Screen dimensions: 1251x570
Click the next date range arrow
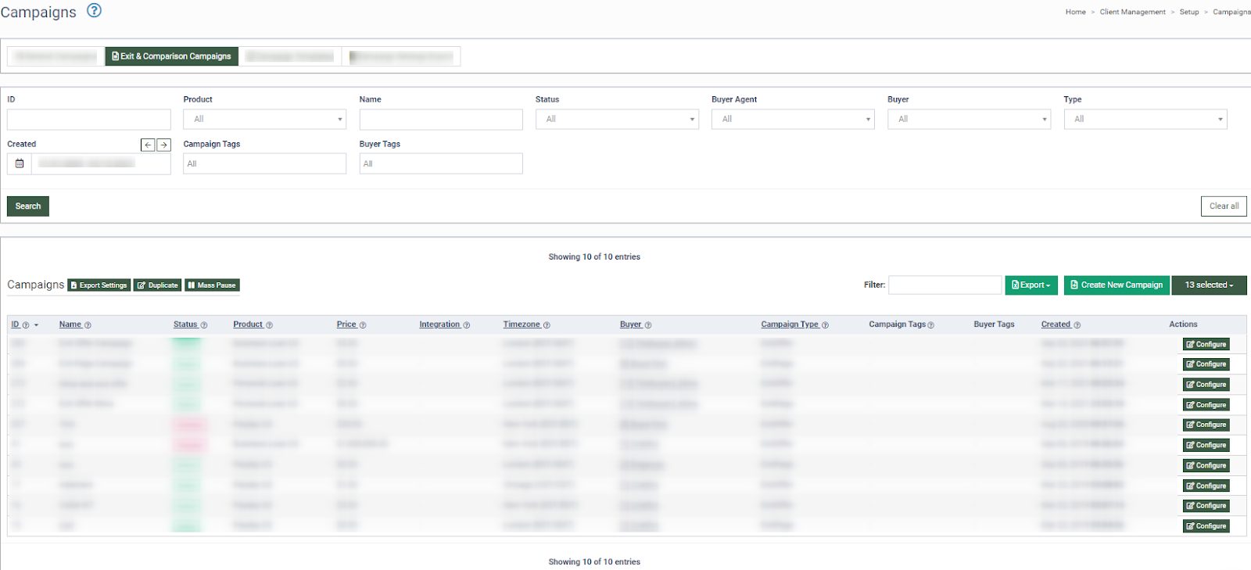(163, 145)
